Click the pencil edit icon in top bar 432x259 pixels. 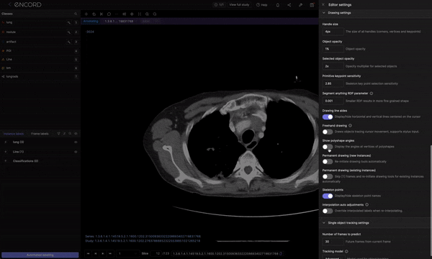click(300, 5)
